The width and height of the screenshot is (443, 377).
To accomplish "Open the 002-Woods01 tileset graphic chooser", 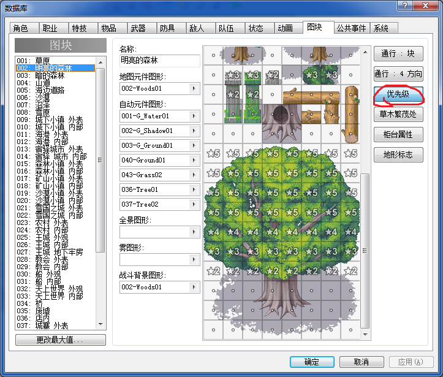I will pyautogui.click(x=194, y=88).
